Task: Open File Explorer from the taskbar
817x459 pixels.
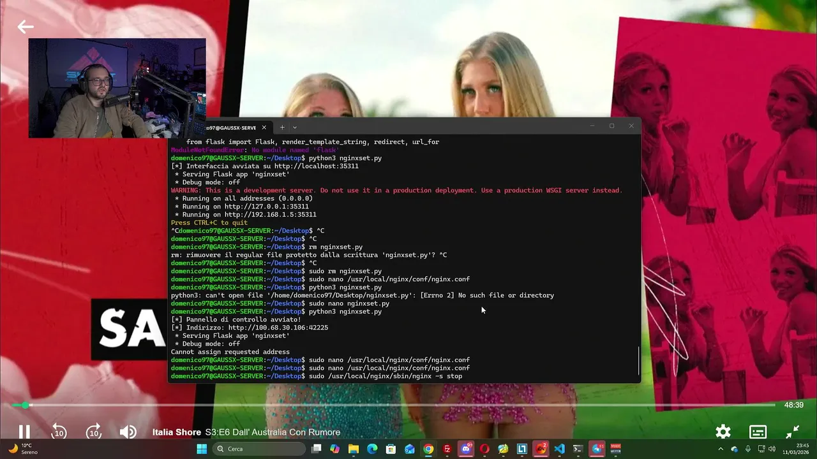Action: click(353, 449)
